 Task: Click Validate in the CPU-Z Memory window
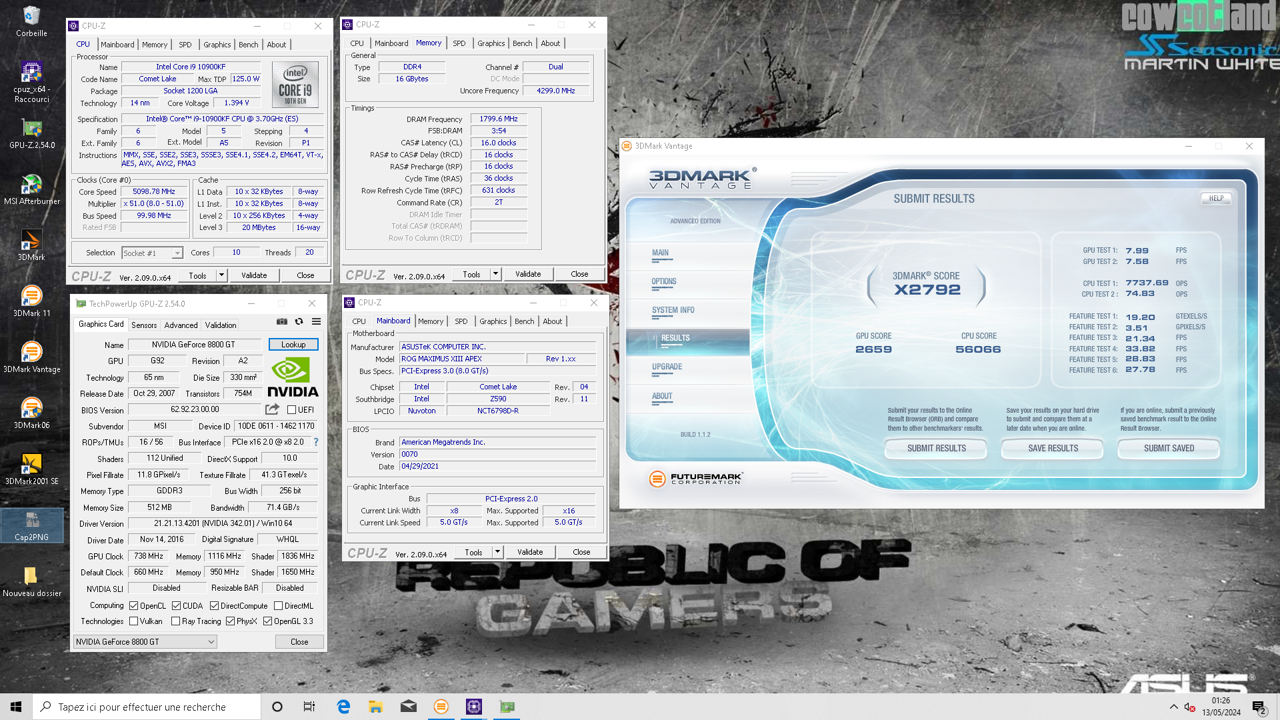pyautogui.click(x=528, y=274)
